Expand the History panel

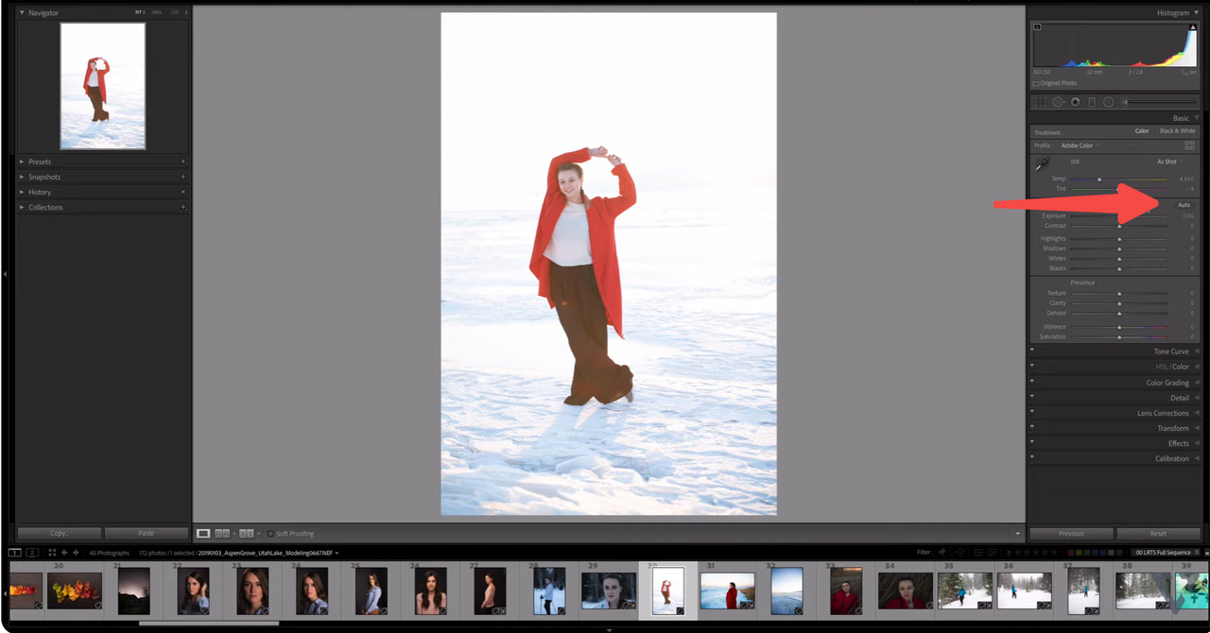[23, 192]
